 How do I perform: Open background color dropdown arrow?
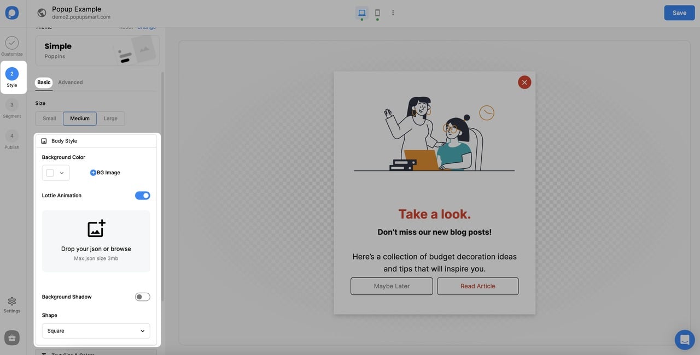click(x=62, y=173)
